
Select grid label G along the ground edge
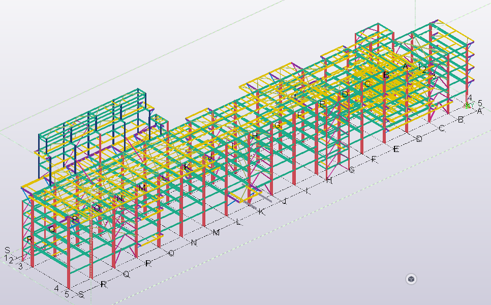click(351, 170)
